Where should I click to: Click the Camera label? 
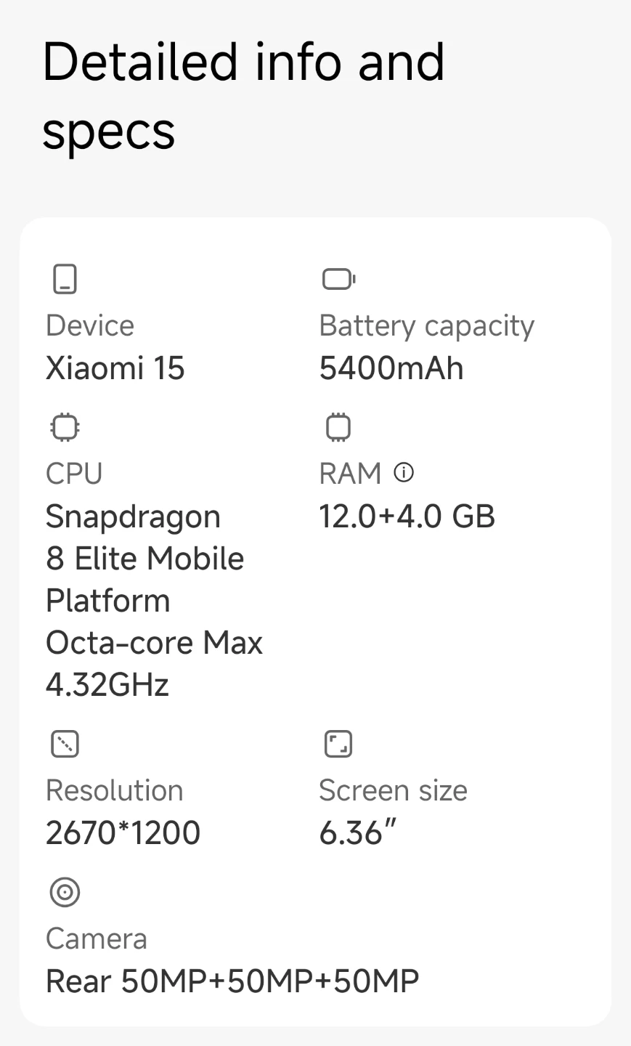tap(97, 939)
